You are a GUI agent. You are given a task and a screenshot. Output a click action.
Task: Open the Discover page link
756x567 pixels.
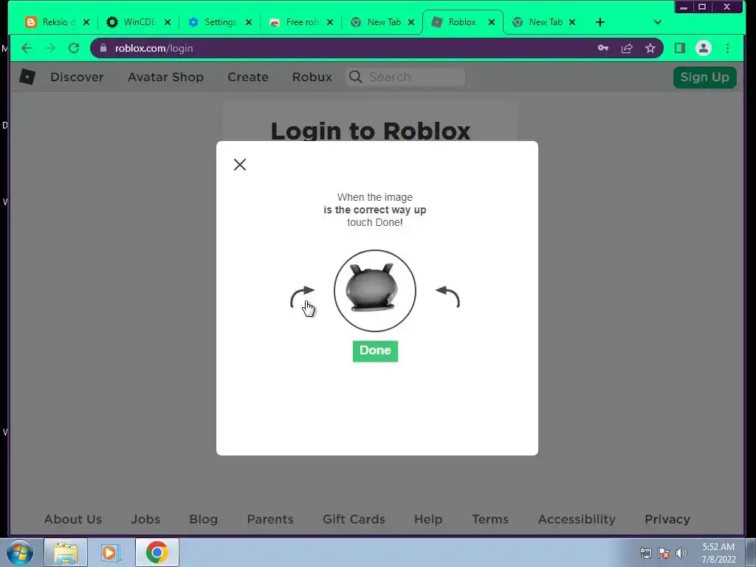click(77, 77)
